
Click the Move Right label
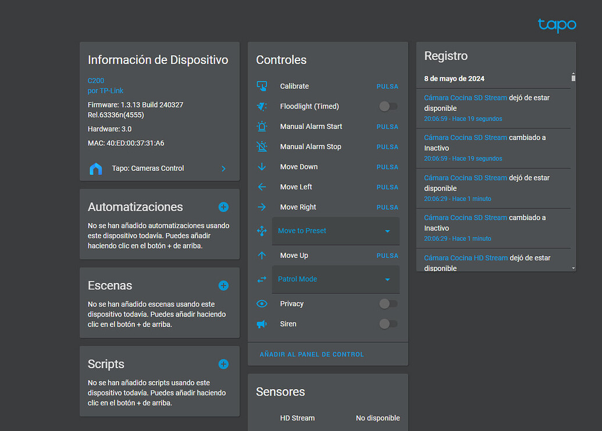point(298,207)
